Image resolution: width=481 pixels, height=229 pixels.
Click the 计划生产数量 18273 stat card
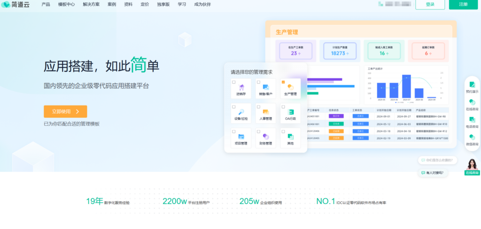click(x=340, y=51)
